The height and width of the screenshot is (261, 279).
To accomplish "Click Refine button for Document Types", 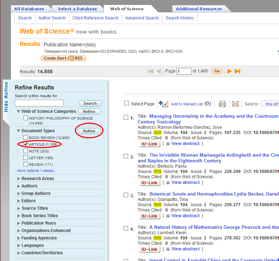I will [x=89, y=131].
